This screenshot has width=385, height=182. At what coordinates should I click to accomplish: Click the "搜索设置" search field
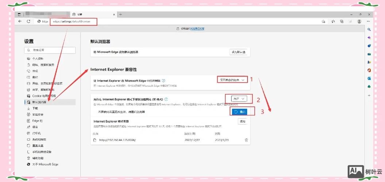[x=50, y=50]
